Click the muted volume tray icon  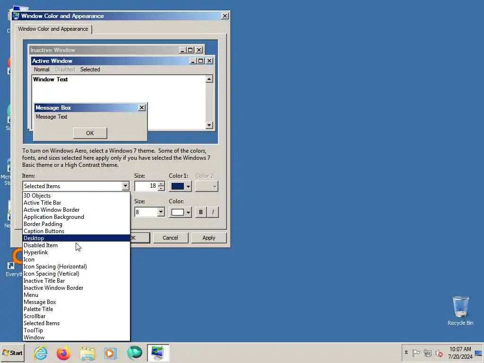[x=439, y=353]
